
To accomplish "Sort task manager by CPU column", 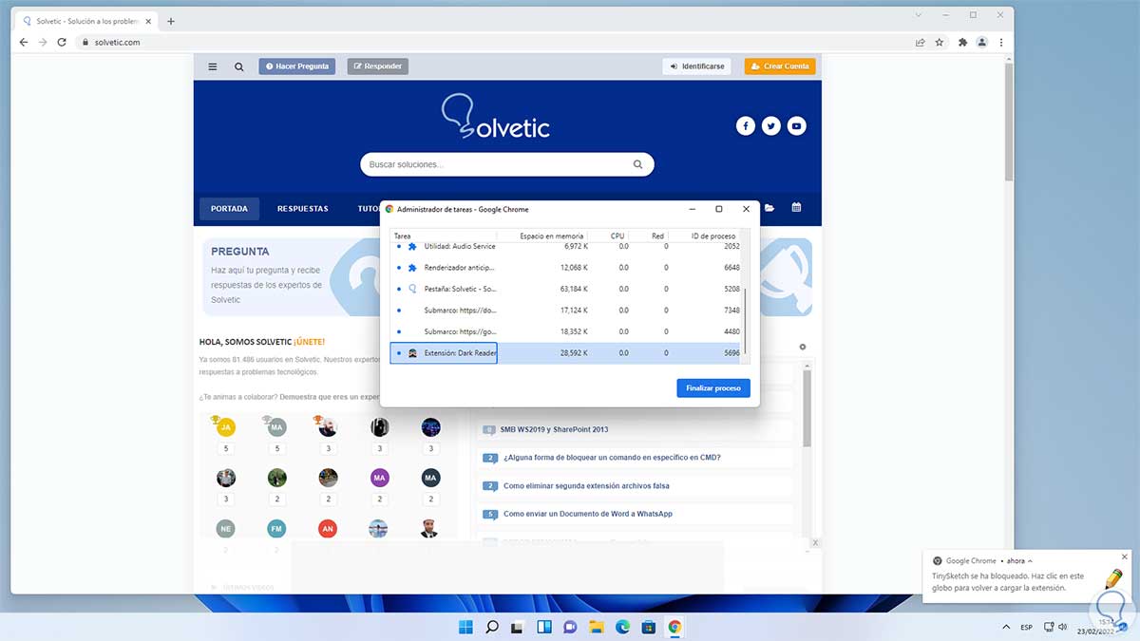I will pos(609,236).
